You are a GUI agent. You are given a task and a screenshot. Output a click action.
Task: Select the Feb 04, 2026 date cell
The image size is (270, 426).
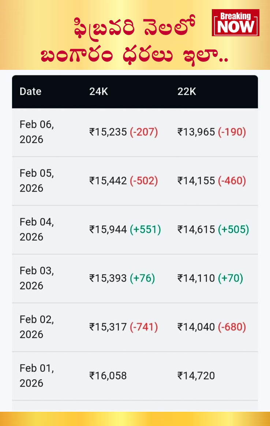(37, 229)
